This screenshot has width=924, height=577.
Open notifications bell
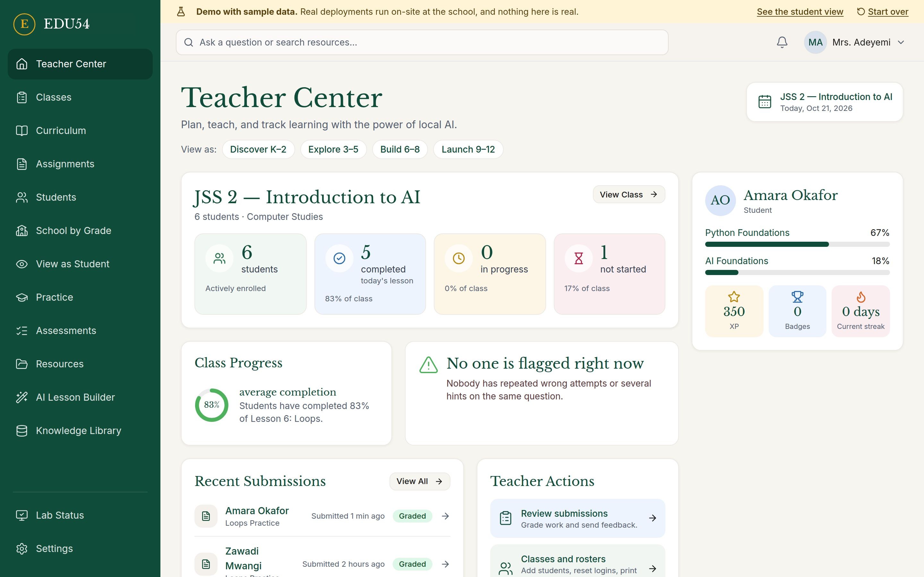(x=782, y=42)
